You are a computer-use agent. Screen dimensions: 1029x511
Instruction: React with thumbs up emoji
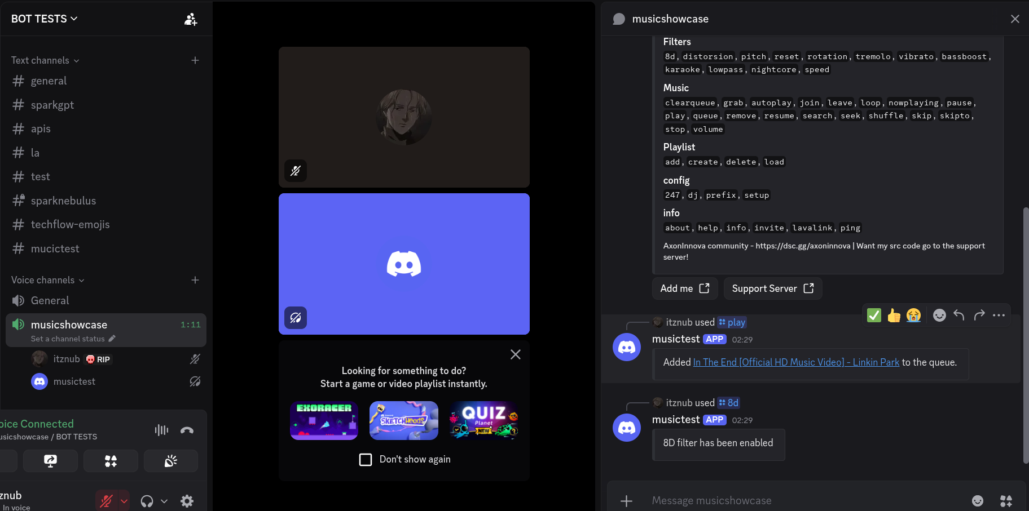point(894,316)
